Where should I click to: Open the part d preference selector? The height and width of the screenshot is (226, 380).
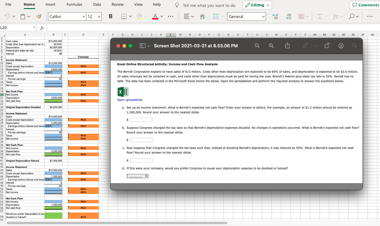pyautogui.click(x=137, y=176)
